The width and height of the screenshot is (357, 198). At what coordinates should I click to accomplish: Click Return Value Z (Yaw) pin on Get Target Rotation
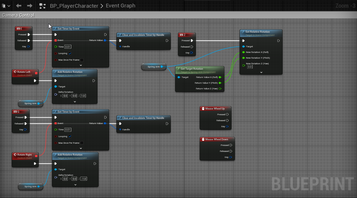(220, 89)
